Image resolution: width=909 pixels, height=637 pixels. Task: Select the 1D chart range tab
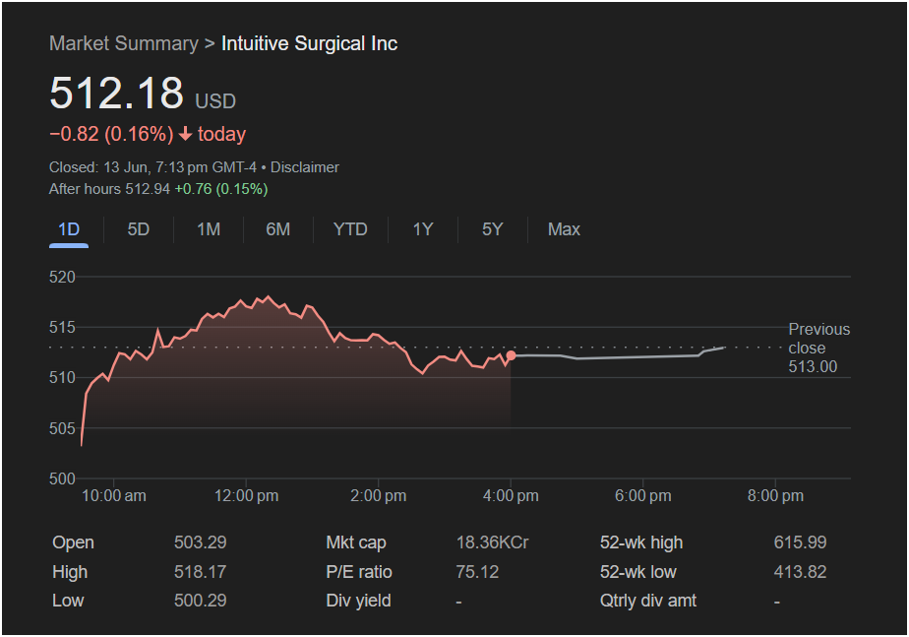(x=69, y=229)
